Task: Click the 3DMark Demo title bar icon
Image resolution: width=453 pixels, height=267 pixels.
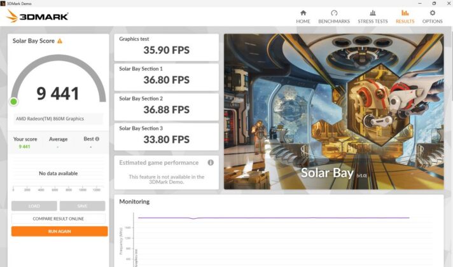Action: point(3,3)
